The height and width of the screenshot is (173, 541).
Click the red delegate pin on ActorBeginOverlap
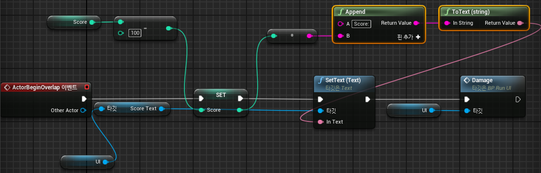[x=87, y=87]
